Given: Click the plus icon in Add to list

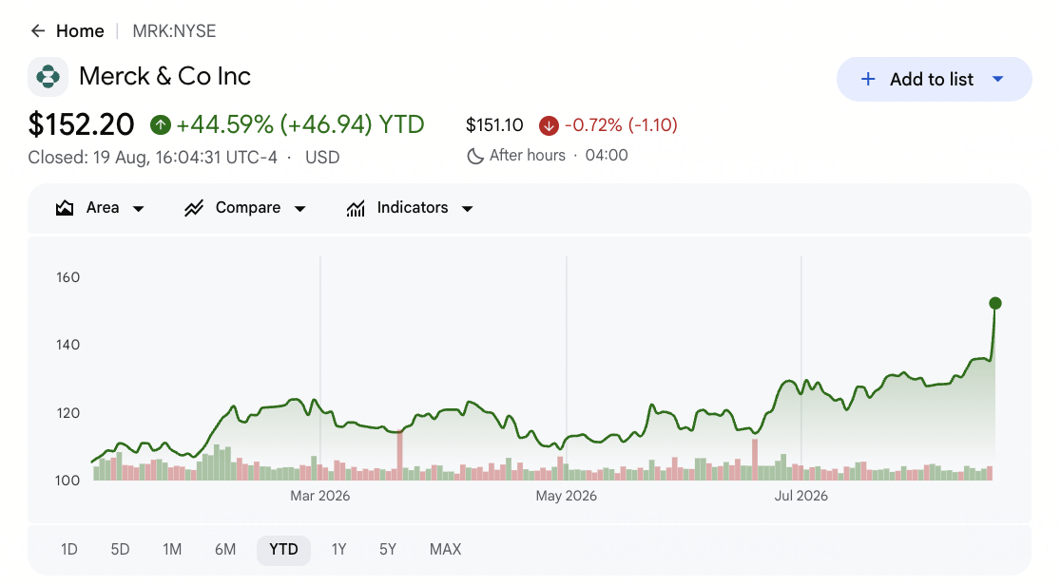Looking at the screenshot, I should (x=867, y=79).
